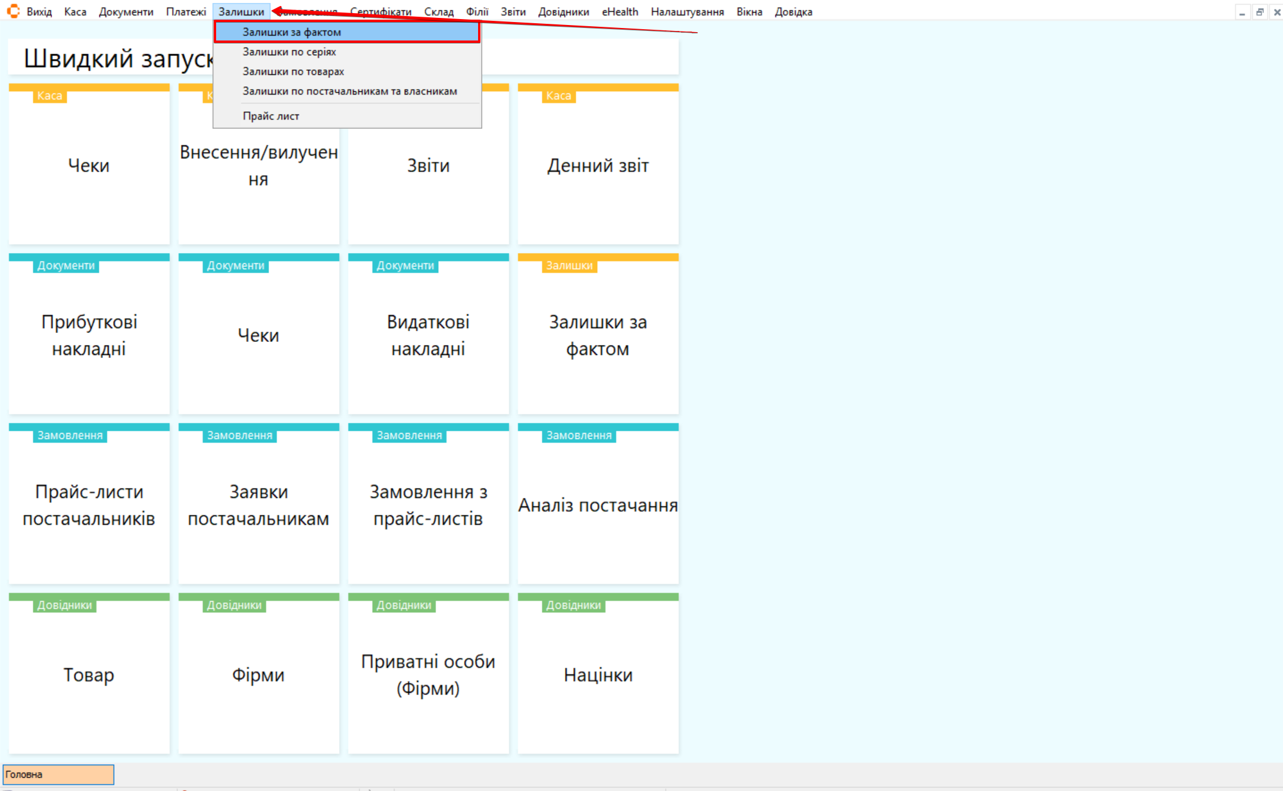Click the Аналіз постачання tile
Screen dimensions: 1283x791
(598, 505)
